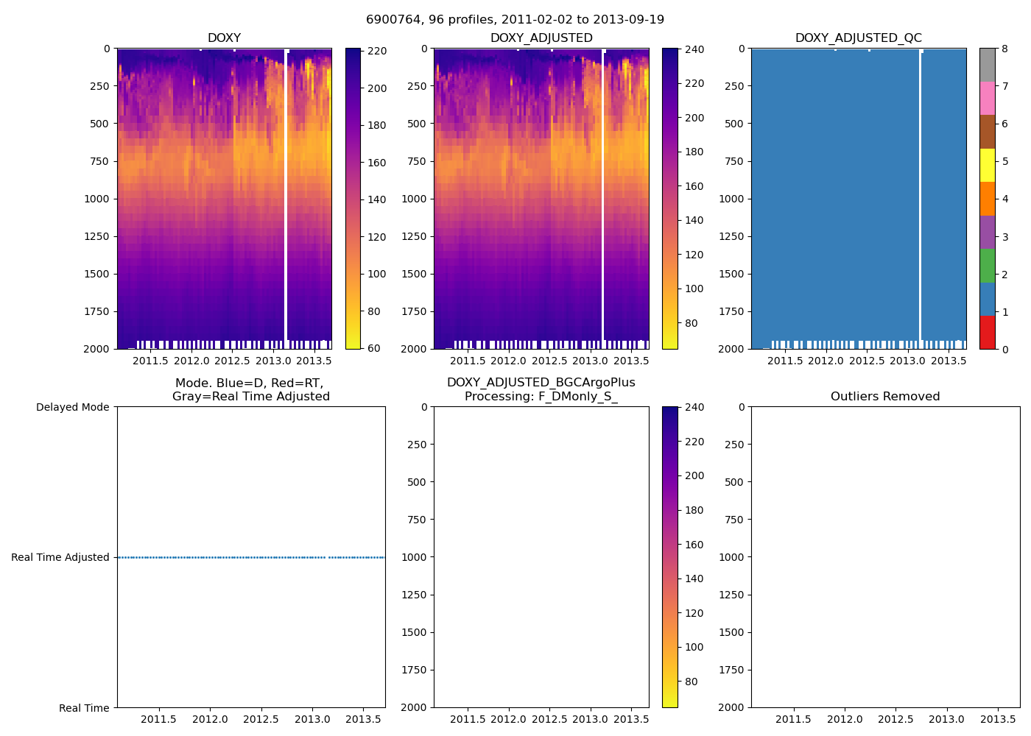This screenshot has height=736, width=1031.
Task: Click inside the empty Outliers Removed plot
Action: [884, 557]
